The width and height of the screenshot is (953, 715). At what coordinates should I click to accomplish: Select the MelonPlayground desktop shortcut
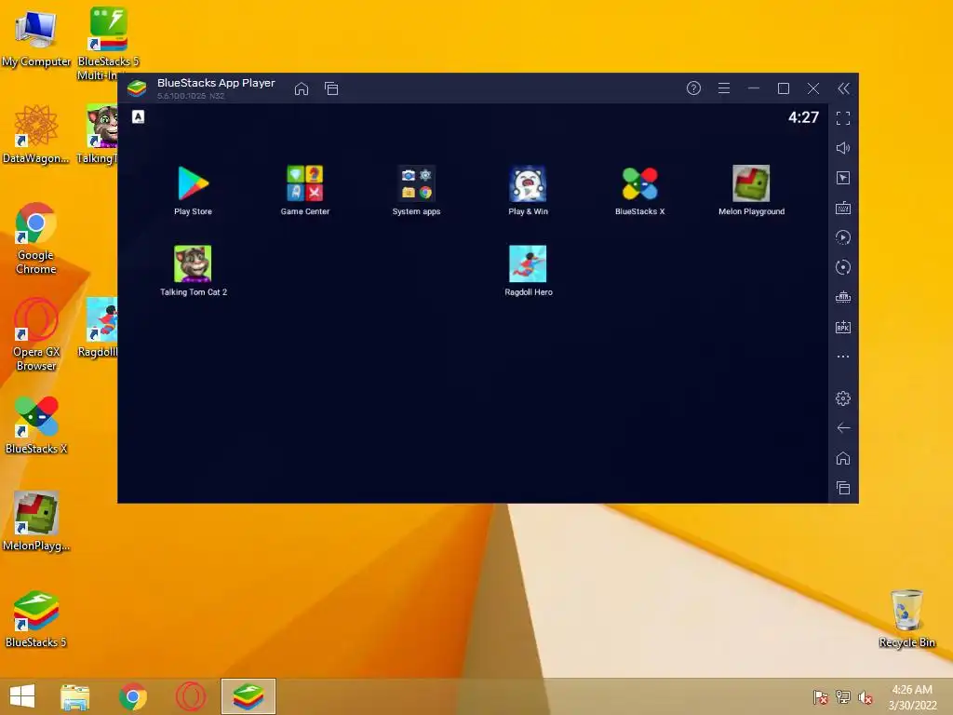[36, 521]
